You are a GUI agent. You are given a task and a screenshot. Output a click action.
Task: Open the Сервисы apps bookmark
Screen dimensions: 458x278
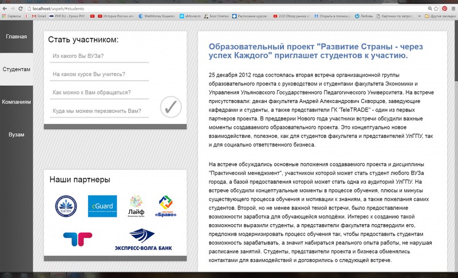click(x=11, y=16)
